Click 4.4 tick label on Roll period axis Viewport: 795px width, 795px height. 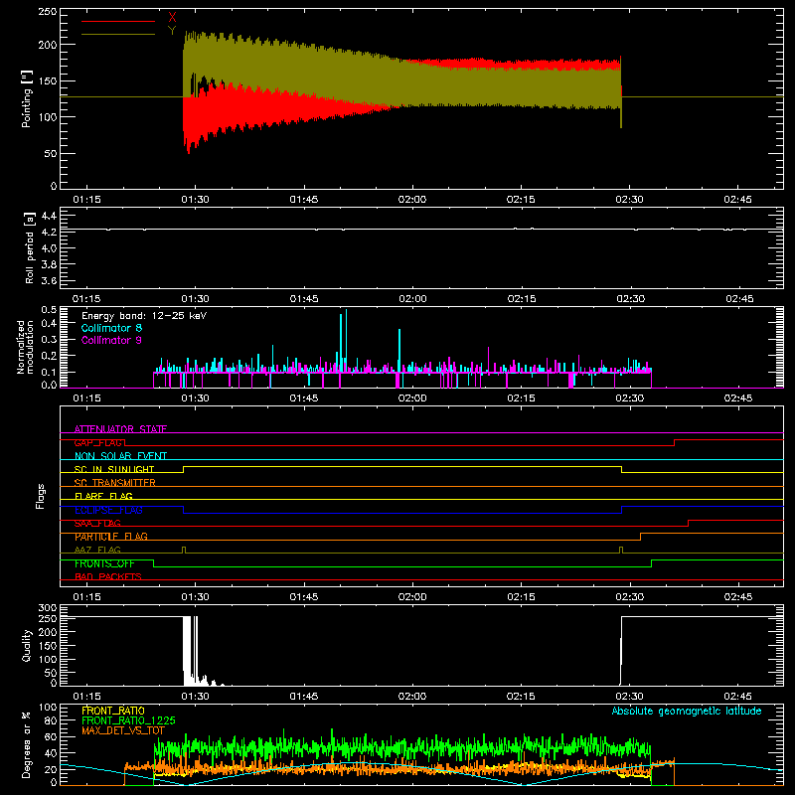coord(49,216)
